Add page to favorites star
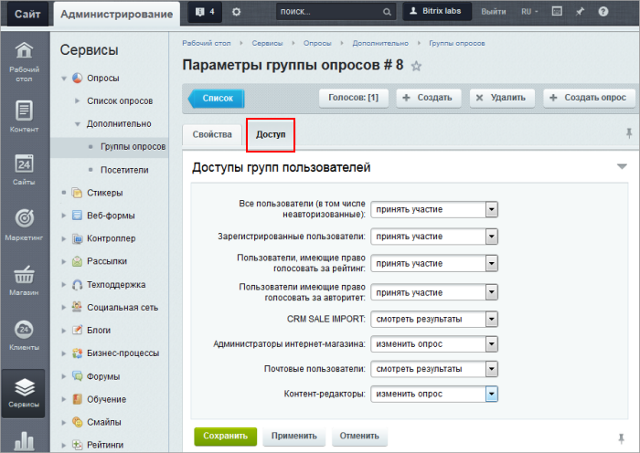This screenshot has width=640, height=453. pos(416,66)
